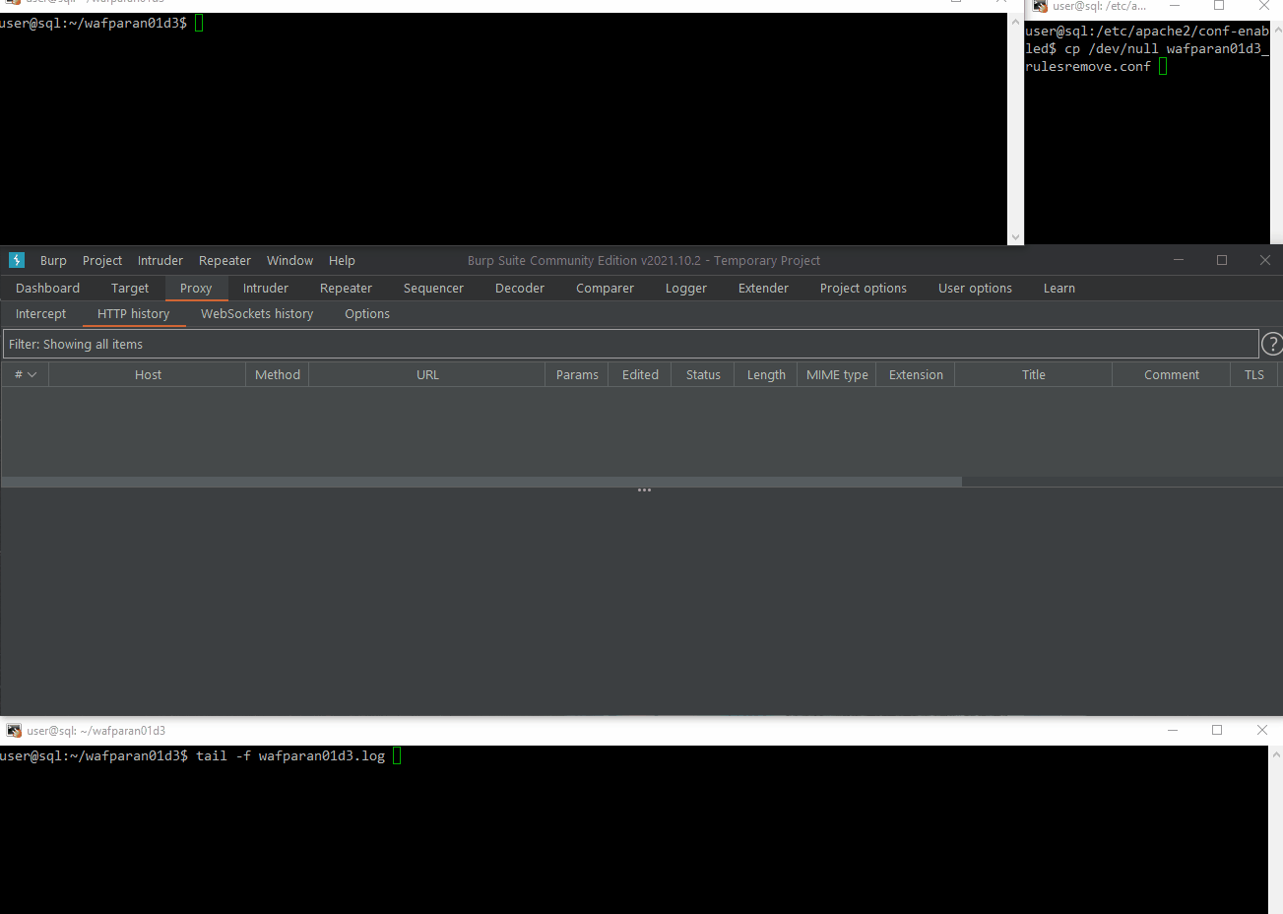Close the bottom wafparan01d3 terminal window
This screenshot has height=914, width=1283.
[x=1262, y=730]
